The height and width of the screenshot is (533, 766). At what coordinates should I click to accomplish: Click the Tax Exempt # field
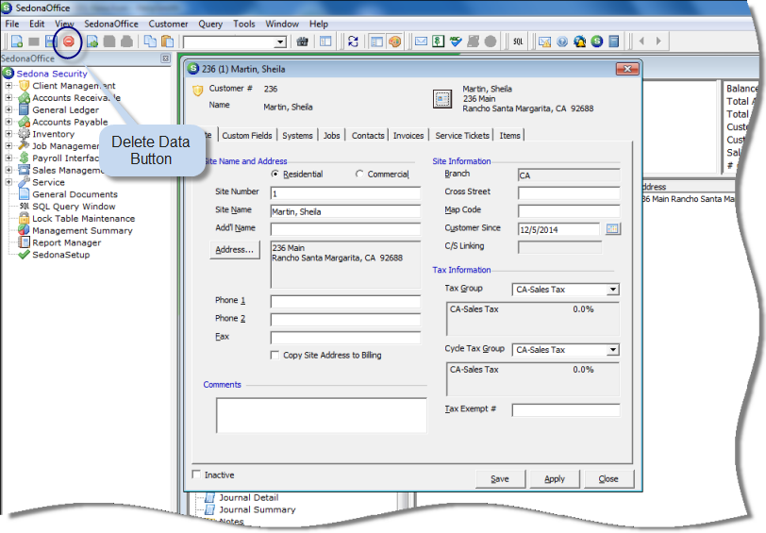click(566, 409)
